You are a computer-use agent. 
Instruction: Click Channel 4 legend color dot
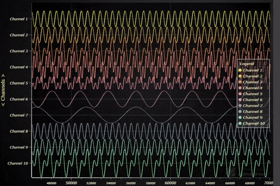pyautogui.click(x=240, y=88)
